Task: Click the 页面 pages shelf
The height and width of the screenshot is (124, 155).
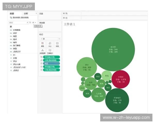Action: [50, 16]
